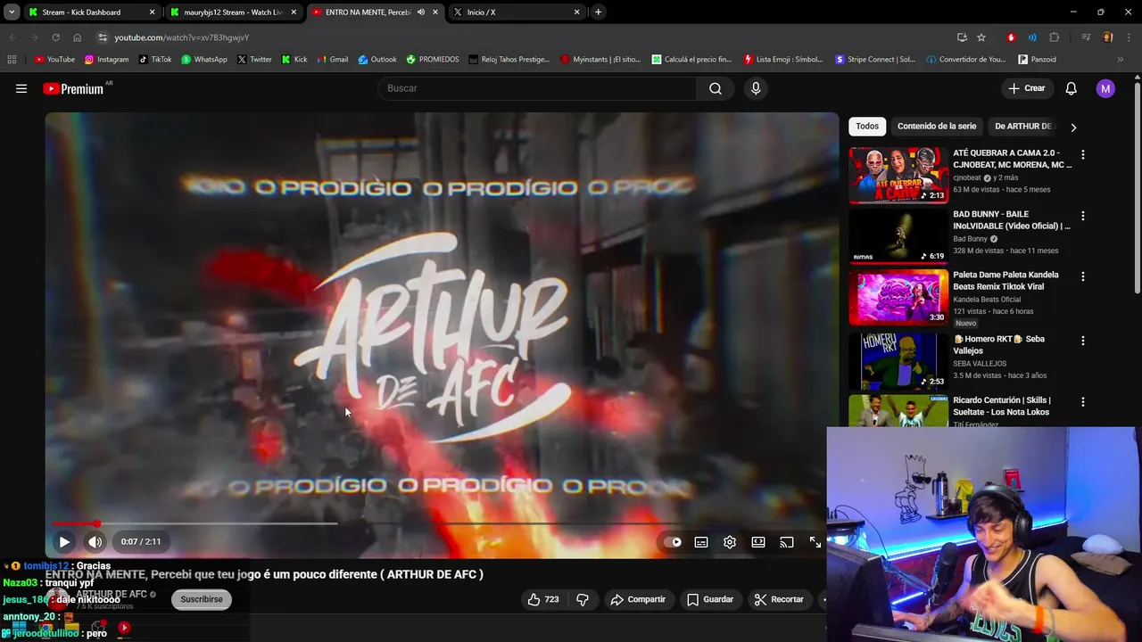The height and width of the screenshot is (642, 1142).
Task: Play the video
Action: 64,541
